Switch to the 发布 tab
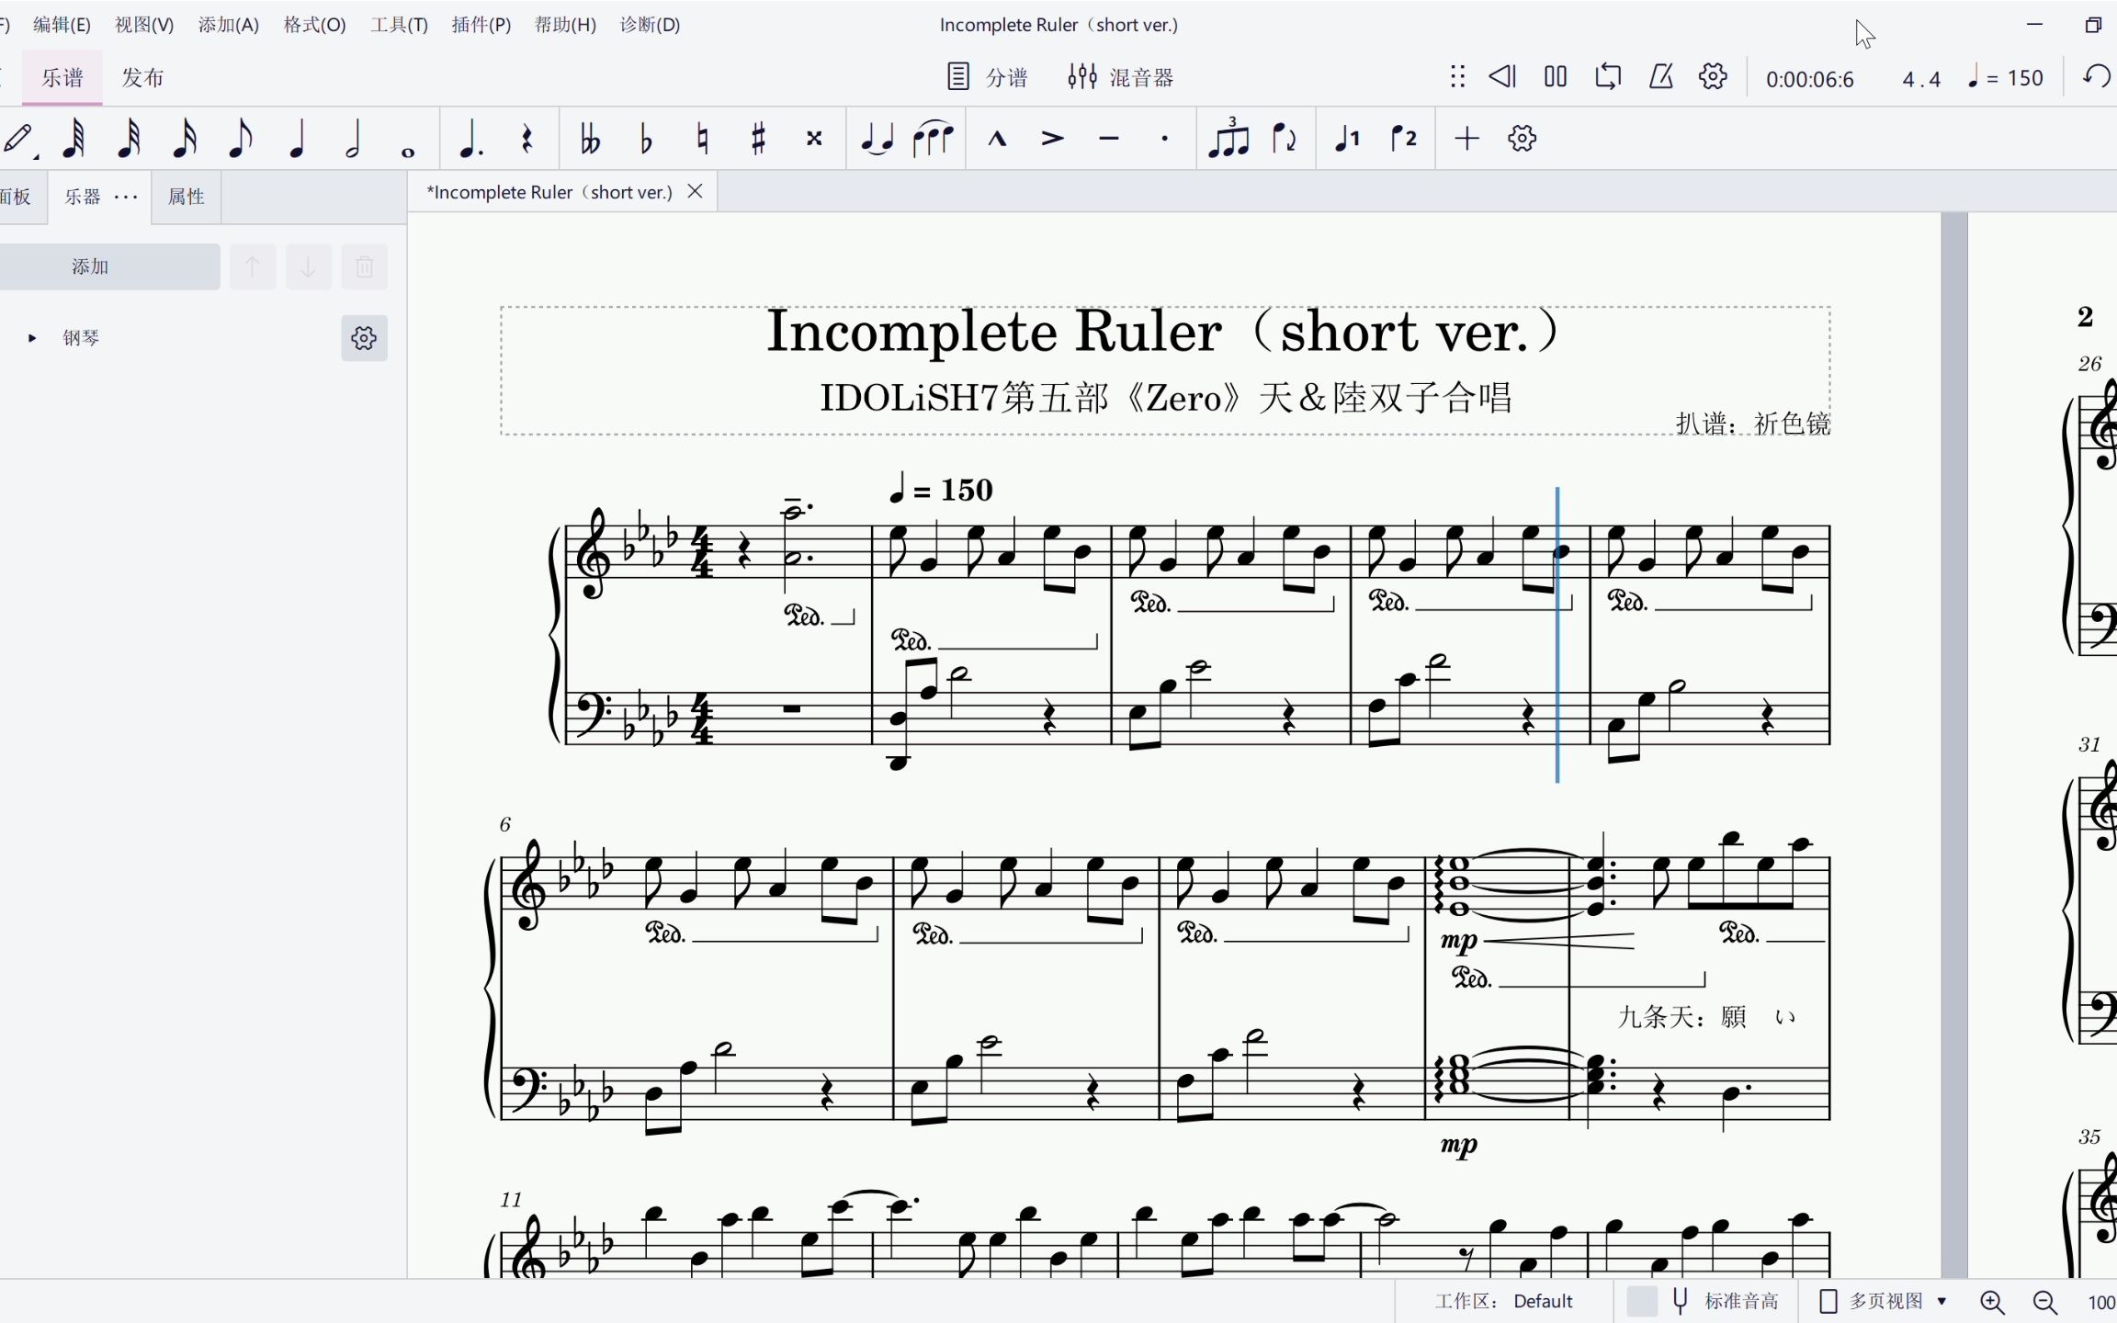The height and width of the screenshot is (1323, 2117). [x=142, y=77]
